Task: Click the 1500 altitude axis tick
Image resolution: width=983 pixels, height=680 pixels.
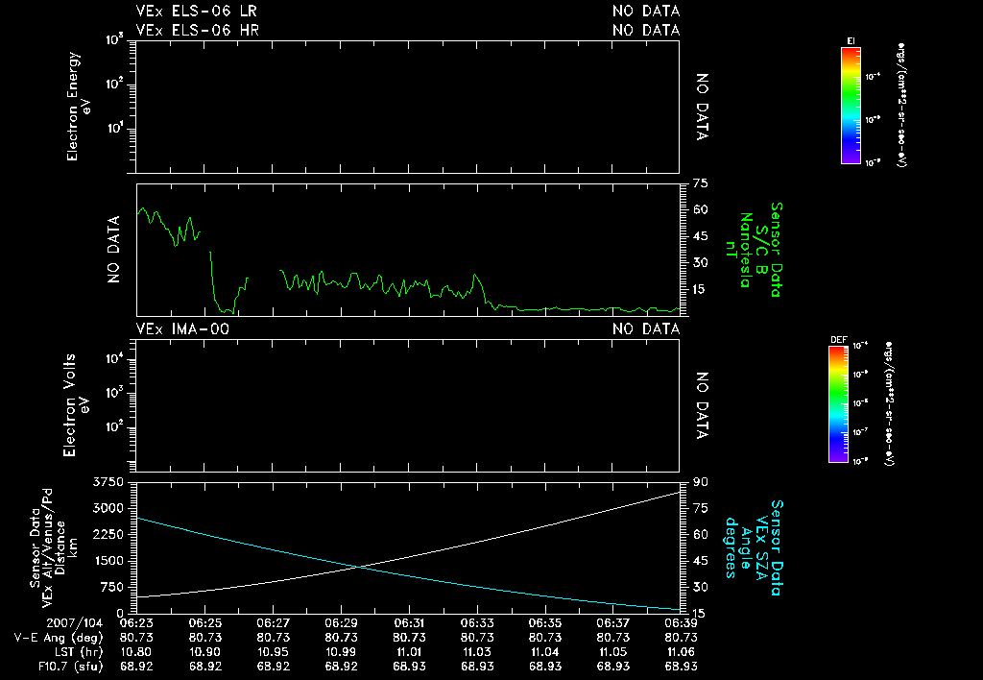Action: 108,561
